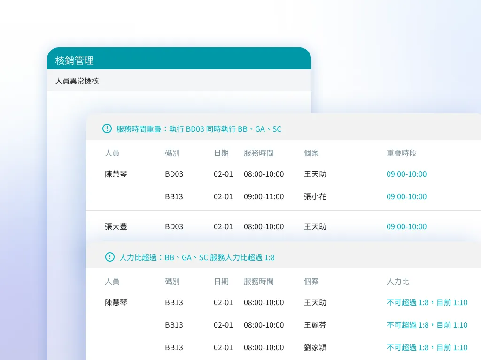The width and height of the screenshot is (481, 360).
Task: Click overlap 09:00-10:00 in 張大豐's row
Action: pos(406,227)
